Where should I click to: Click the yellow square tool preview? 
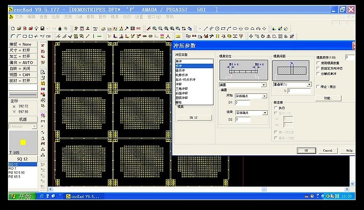pyautogui.click(x=23, y=142)
